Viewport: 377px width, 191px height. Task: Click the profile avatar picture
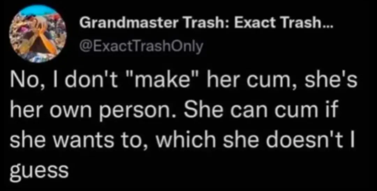pos(38,34)
